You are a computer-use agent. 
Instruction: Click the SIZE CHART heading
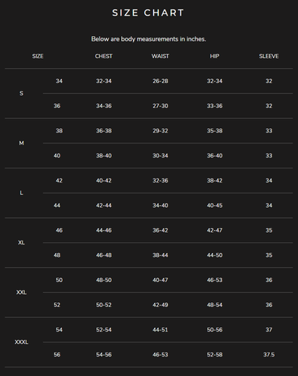[148, 13]
